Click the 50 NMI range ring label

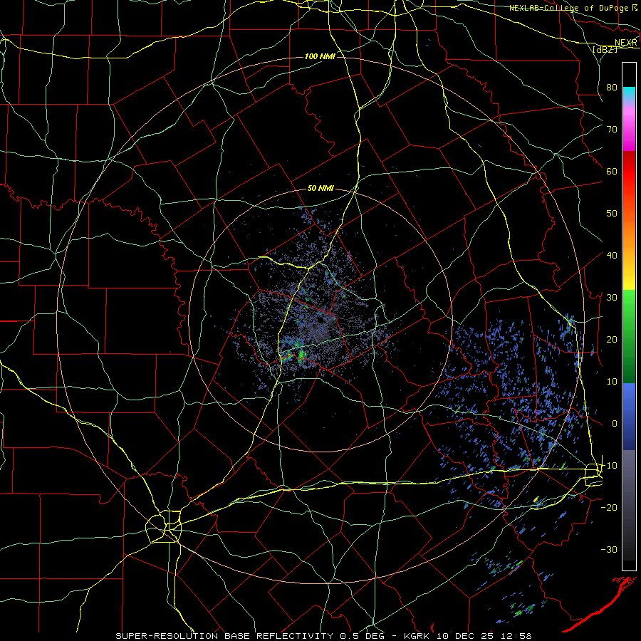point(321,189)
